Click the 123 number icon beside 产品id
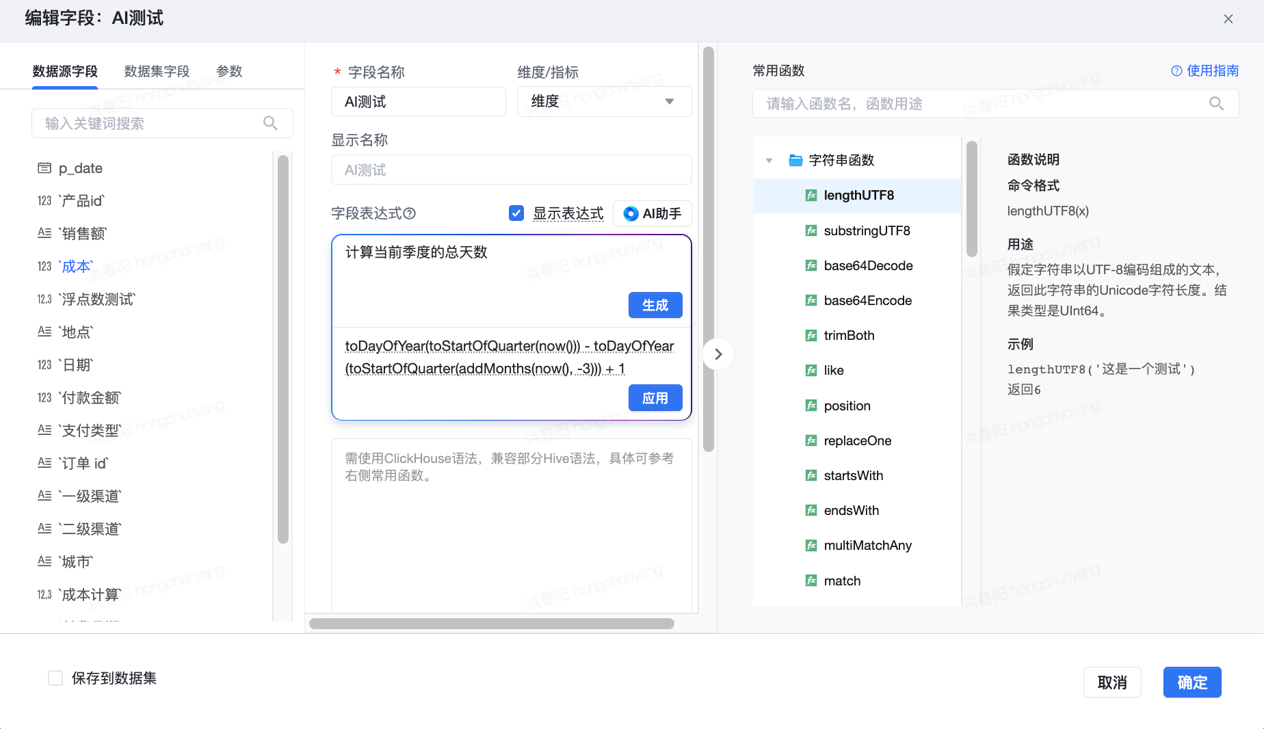The width and height of the screenshot is (1264, 729). [x=44, y=201]
